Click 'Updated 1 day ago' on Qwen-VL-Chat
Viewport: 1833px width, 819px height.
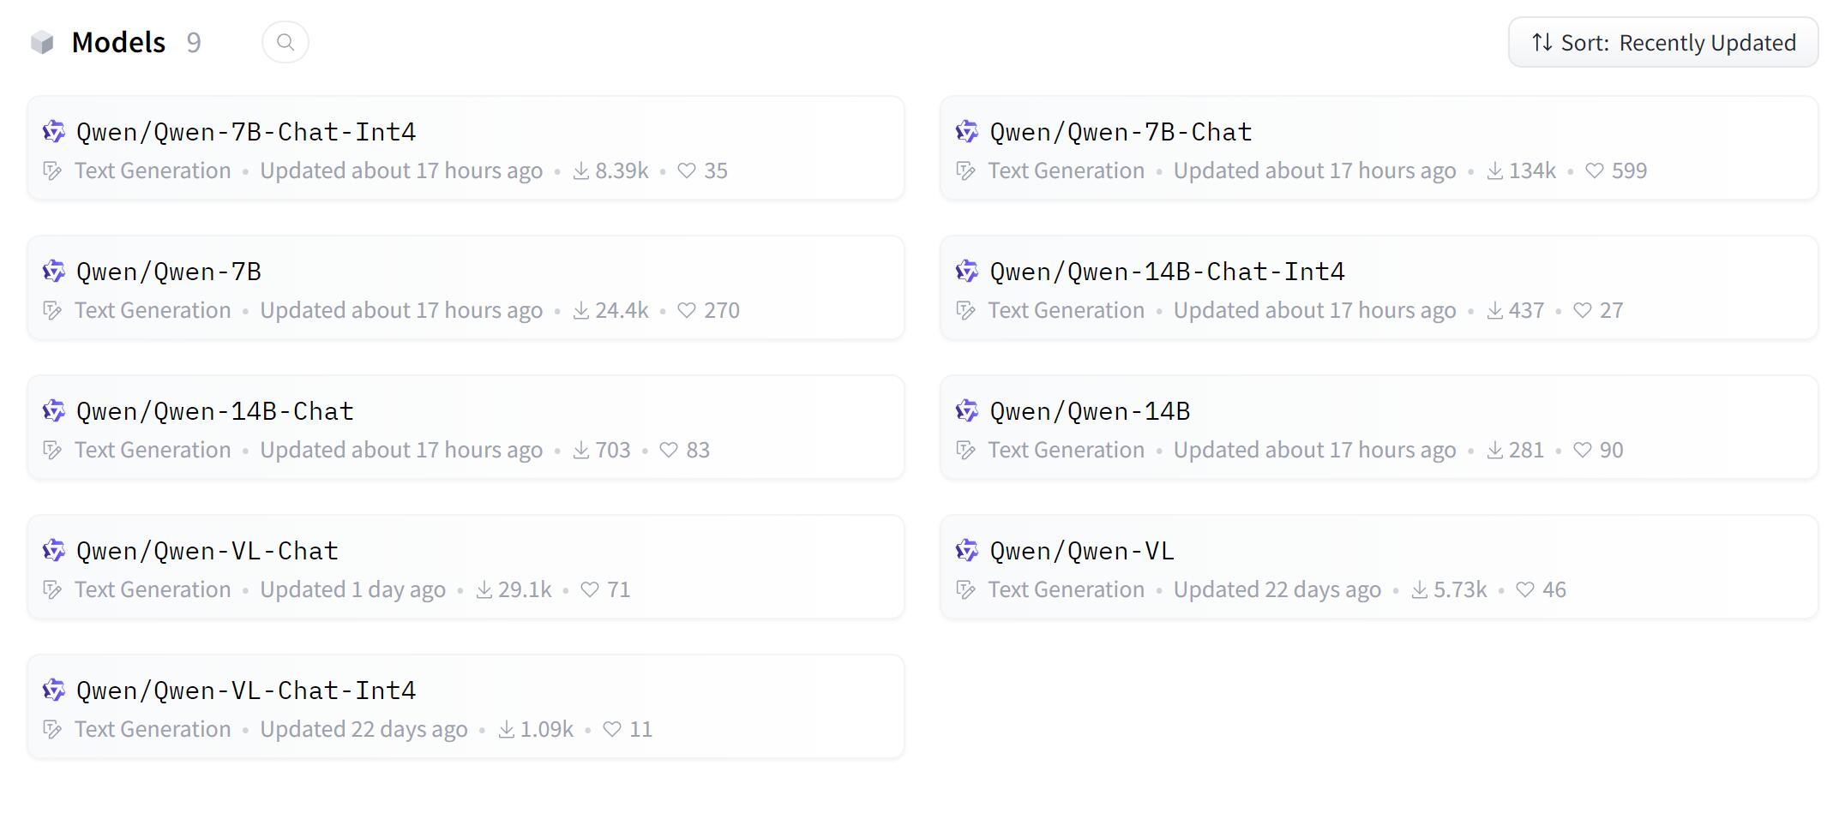(353, 589)
